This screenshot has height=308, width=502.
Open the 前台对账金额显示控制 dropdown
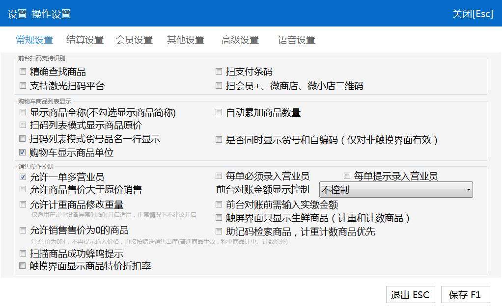click(396, 189)
